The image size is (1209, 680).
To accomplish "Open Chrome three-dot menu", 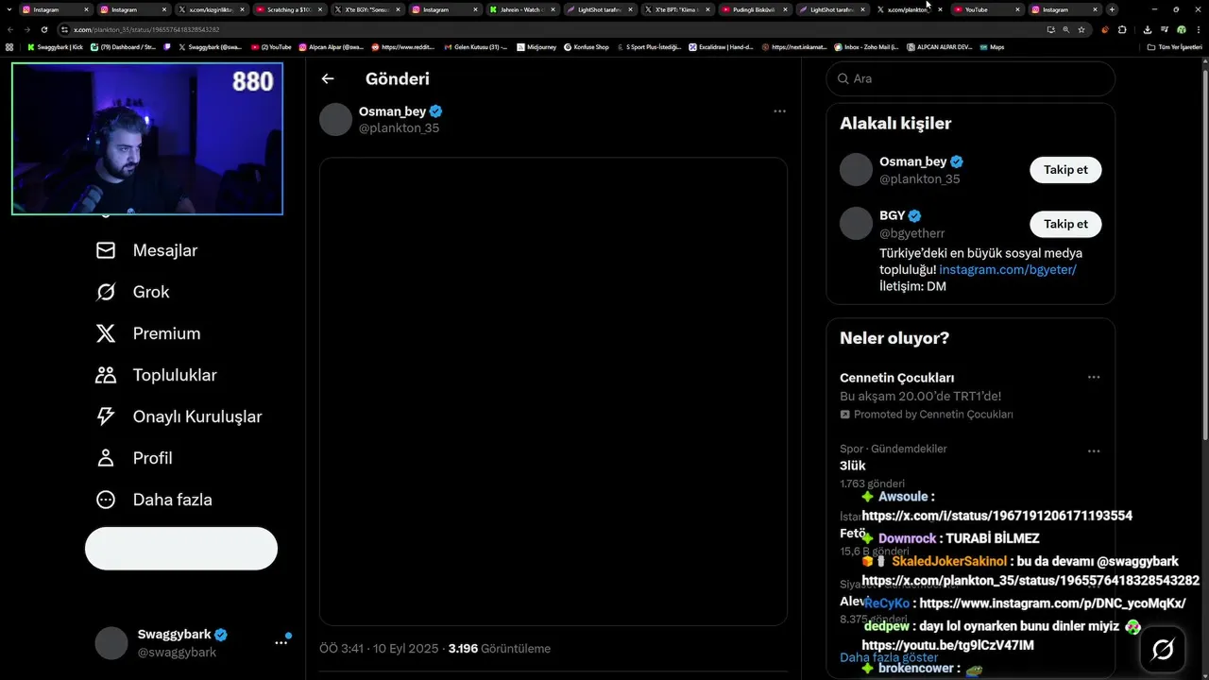I will pyautogui.click(x=1200, y=29).
